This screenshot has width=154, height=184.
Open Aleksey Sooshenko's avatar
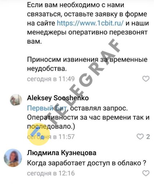pos(16,100)
